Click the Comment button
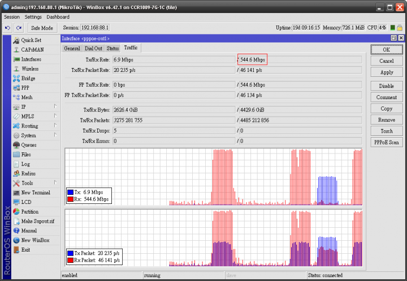407x281 pixels. [x=387, y=97]
